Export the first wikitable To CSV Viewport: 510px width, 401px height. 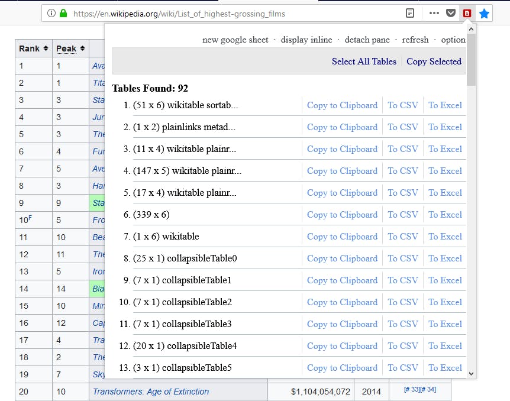click(x=402, y=105)
